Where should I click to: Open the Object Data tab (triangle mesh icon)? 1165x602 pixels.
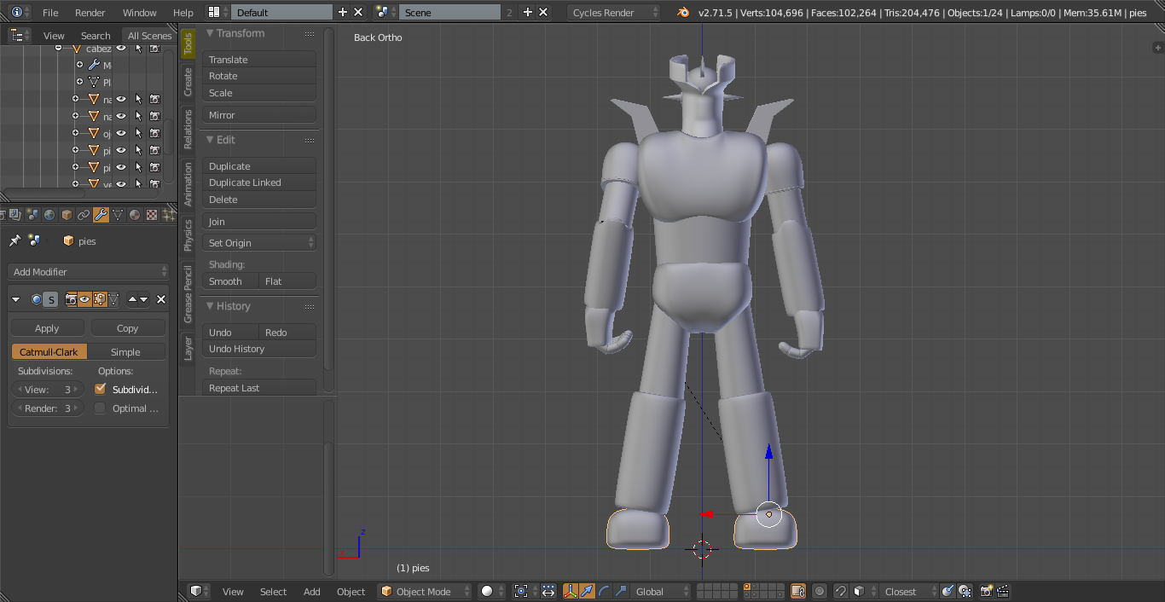(x=118, y=215)
